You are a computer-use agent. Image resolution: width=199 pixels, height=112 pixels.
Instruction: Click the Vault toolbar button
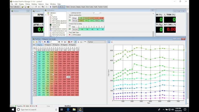[x=95, y=7]
